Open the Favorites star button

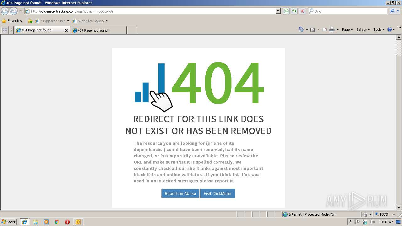[x=12, y=21]
